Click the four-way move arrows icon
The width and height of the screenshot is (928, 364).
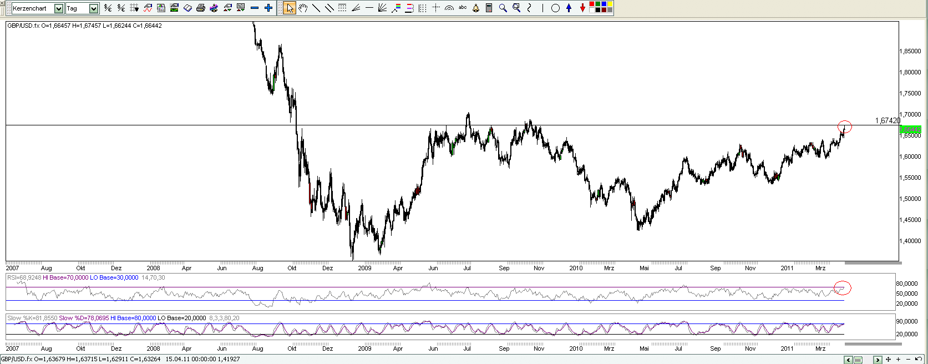click(x=888, y=360)
